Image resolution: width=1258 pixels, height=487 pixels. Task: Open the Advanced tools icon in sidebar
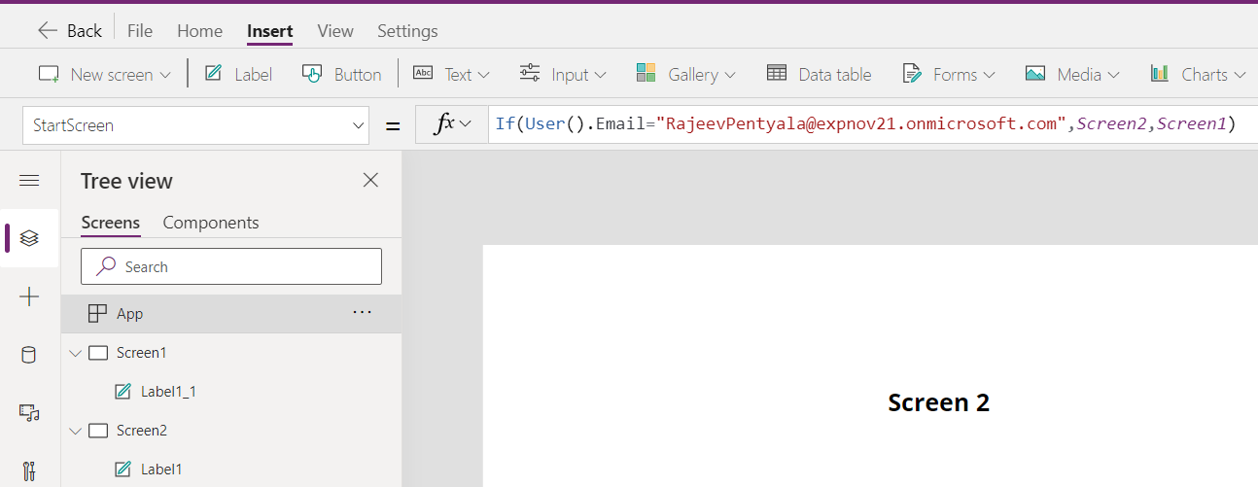click(29, 471)
